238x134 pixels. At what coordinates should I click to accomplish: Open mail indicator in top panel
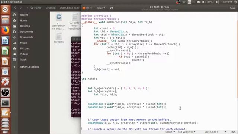[x=199, y=2]
